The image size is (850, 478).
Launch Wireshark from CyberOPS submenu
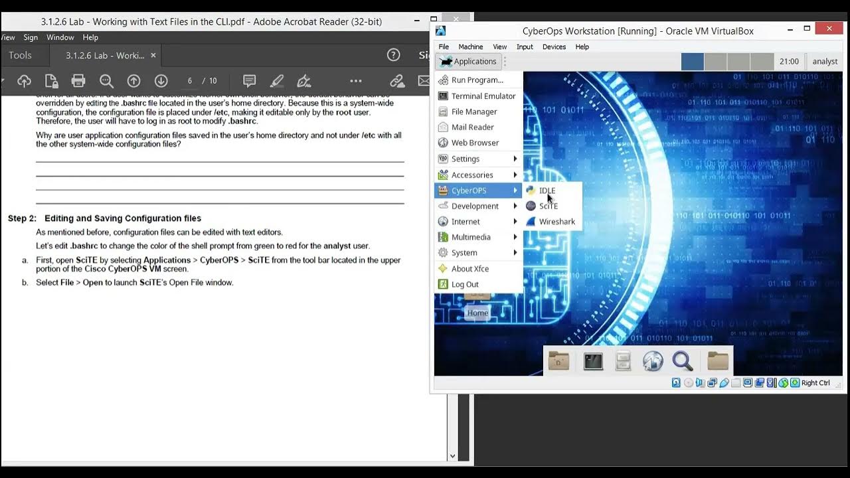coord(552,222)
